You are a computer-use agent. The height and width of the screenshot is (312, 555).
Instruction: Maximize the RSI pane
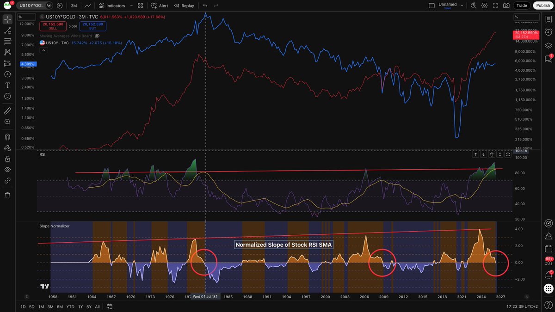508,154
